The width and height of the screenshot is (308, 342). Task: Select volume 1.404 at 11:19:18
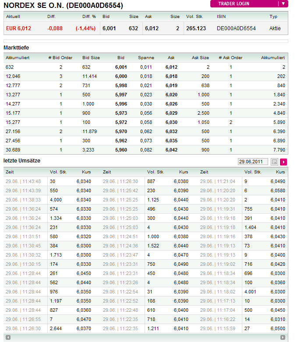250,227
